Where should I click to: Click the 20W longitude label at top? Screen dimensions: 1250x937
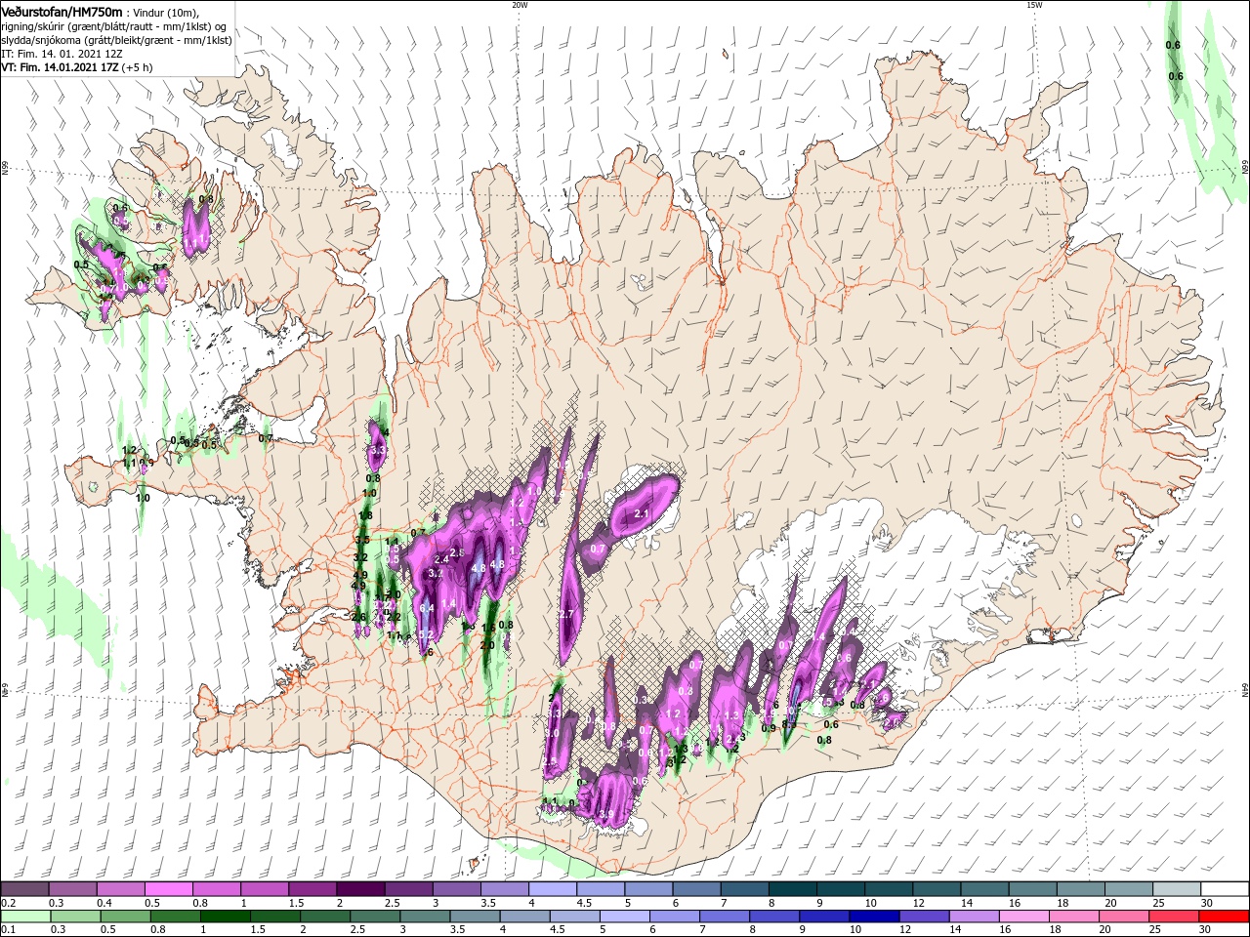point(520,5)
